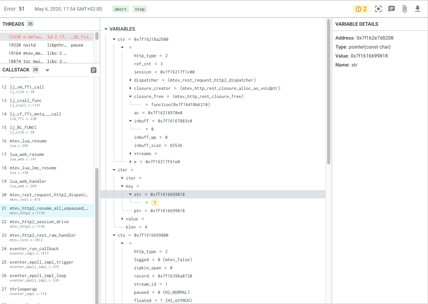Click the stop tag
The height and width of the screenshot is (304, 428).
pyautogui.click(x=140, y=9)
